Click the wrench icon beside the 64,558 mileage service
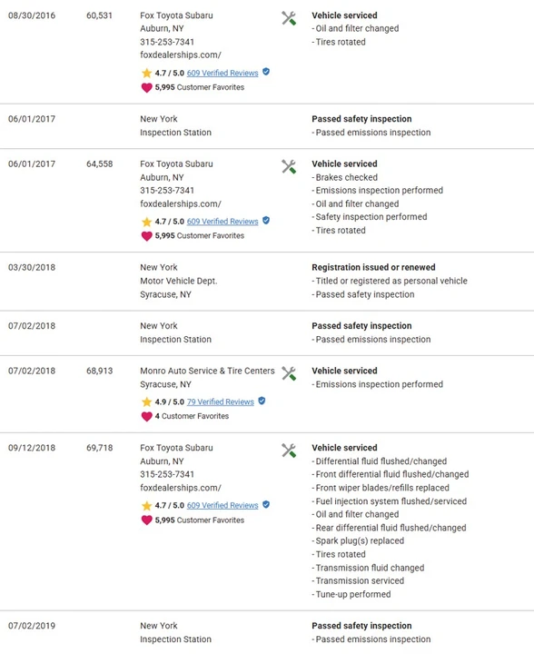Viewport: 534px width, 654px height. tap(289, 167)
